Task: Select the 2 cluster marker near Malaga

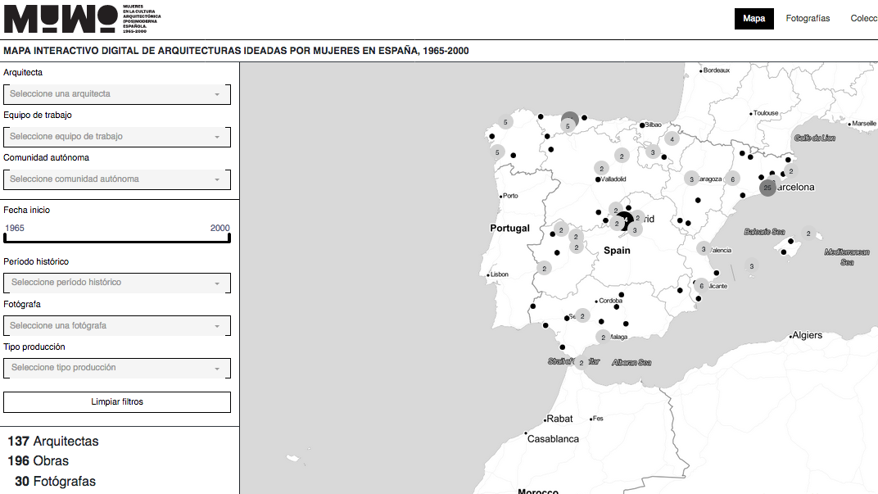Action: point(603,337)
